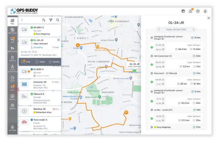Open the Planning section
Viewport: 219px width, 142px height.
[12, 58]
